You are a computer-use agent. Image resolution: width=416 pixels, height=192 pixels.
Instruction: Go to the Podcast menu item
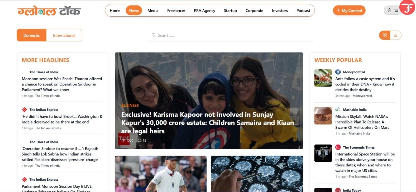click(303, 11)
